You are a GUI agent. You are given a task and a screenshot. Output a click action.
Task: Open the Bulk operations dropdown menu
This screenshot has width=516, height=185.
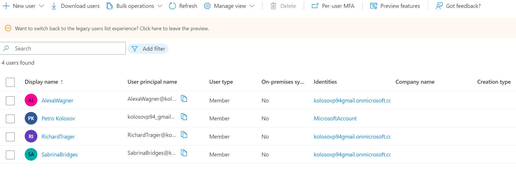[160, 6]
